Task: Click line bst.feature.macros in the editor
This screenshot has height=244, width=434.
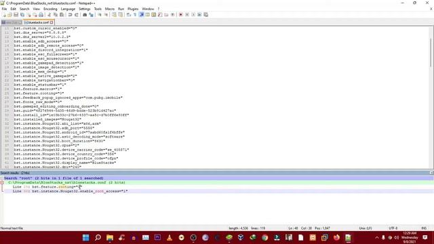Action: 38,89
